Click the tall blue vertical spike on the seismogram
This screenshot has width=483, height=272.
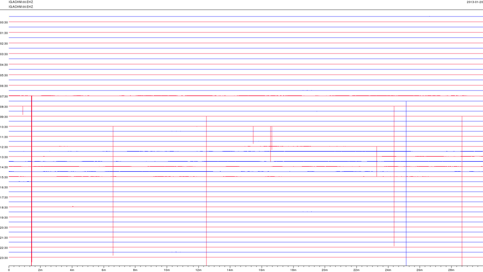(x=406, y=183)
